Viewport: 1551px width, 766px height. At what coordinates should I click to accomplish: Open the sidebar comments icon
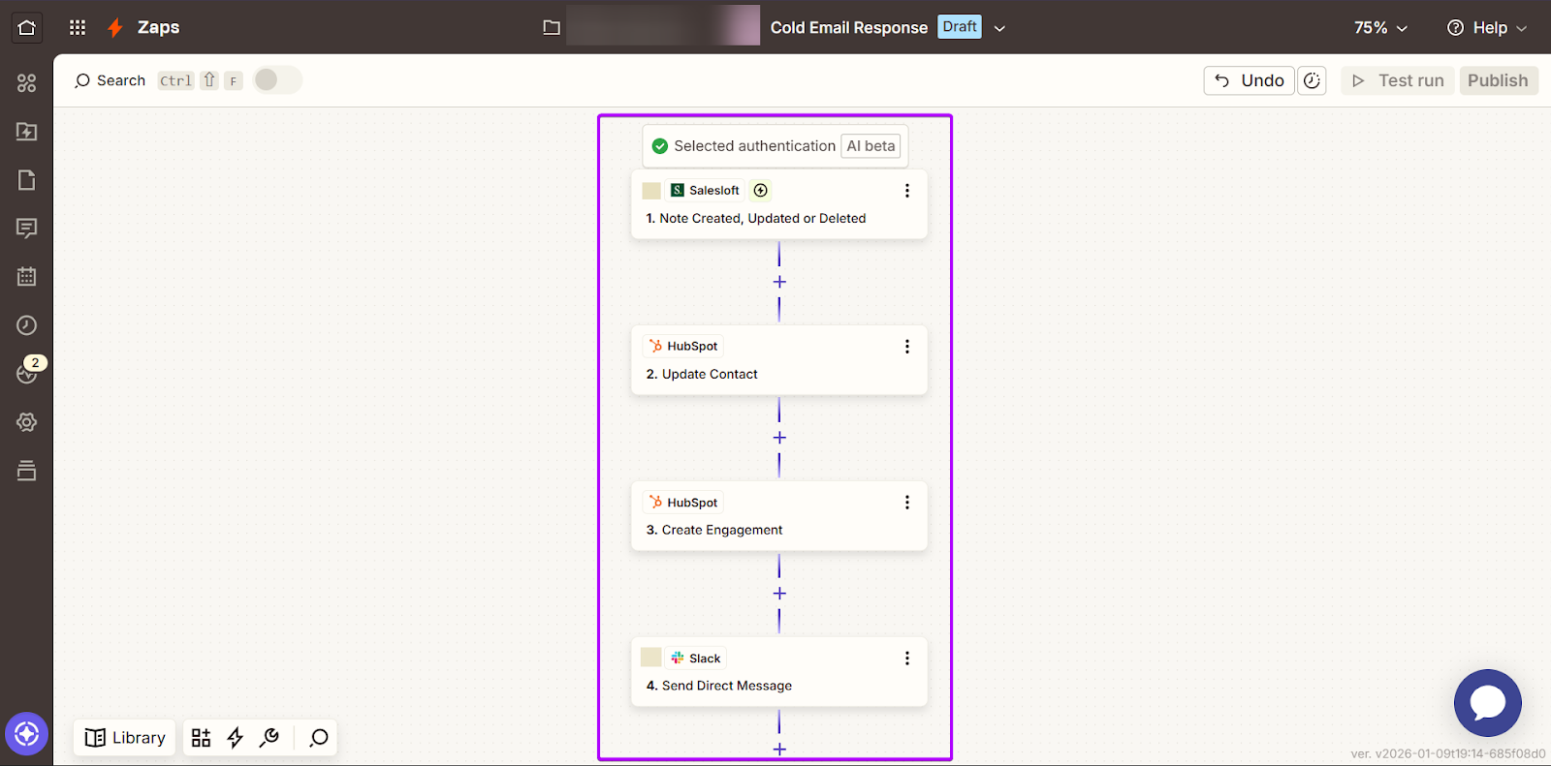click(x=27, y=229)
